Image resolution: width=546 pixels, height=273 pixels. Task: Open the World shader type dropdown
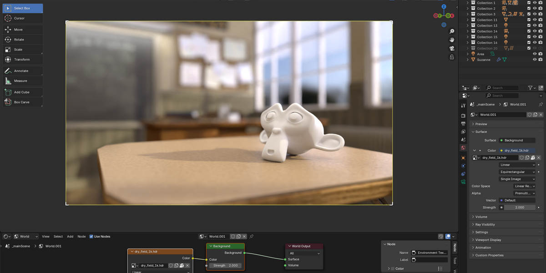tap(26, 237)
